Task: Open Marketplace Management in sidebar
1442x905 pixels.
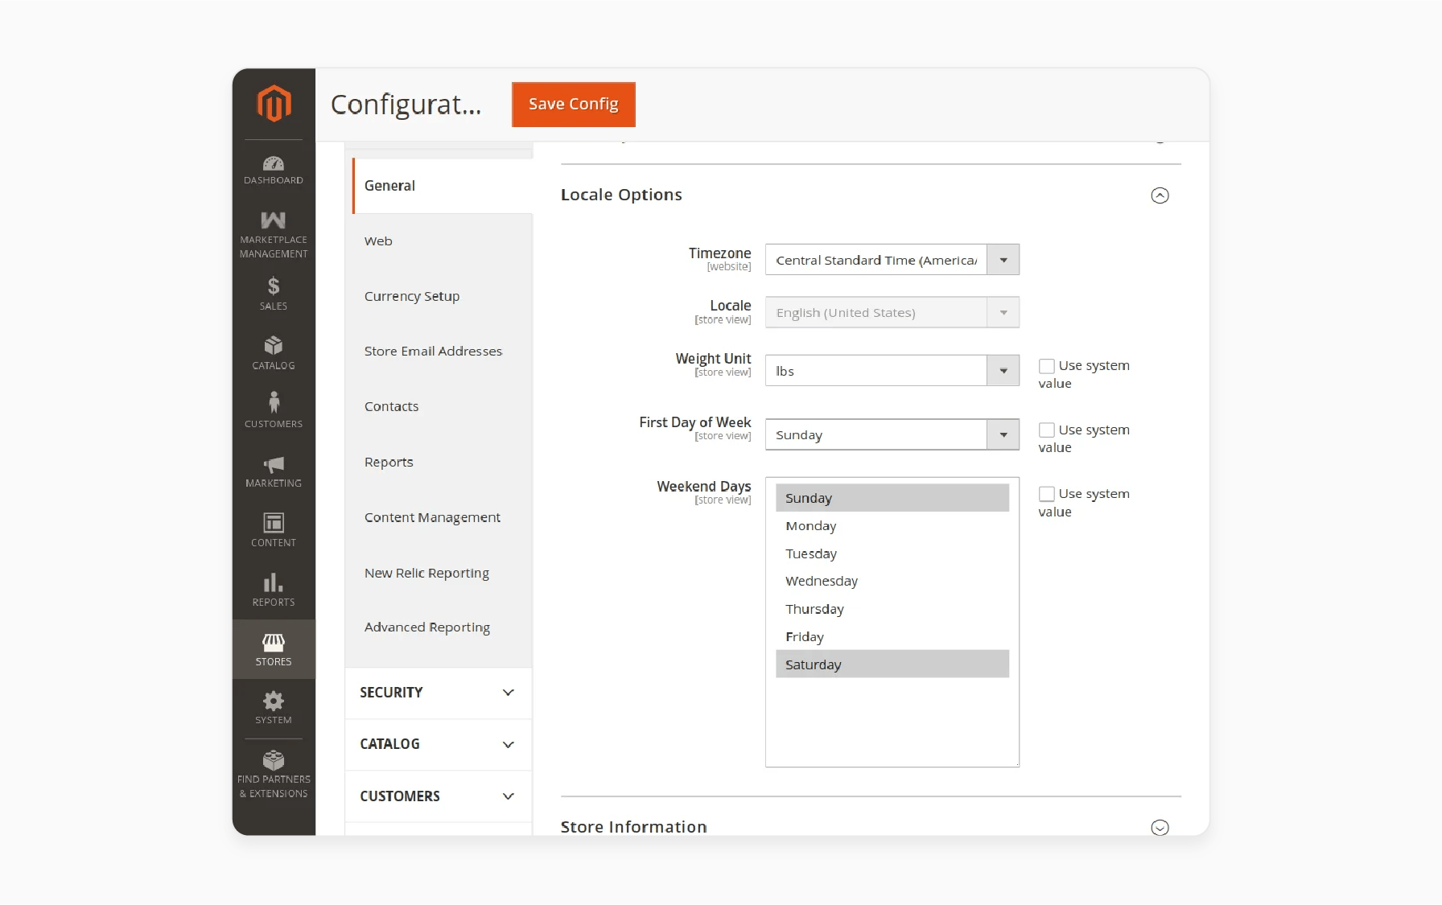Action: 274,235
